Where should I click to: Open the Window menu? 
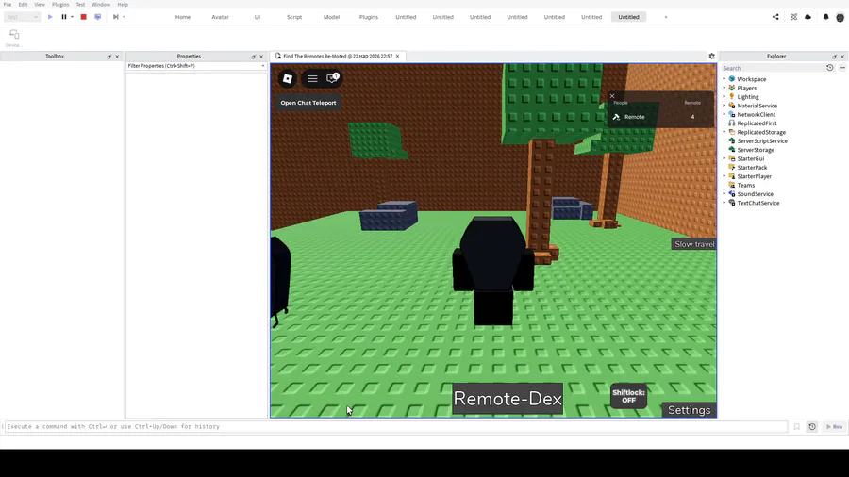coord(101,5)
